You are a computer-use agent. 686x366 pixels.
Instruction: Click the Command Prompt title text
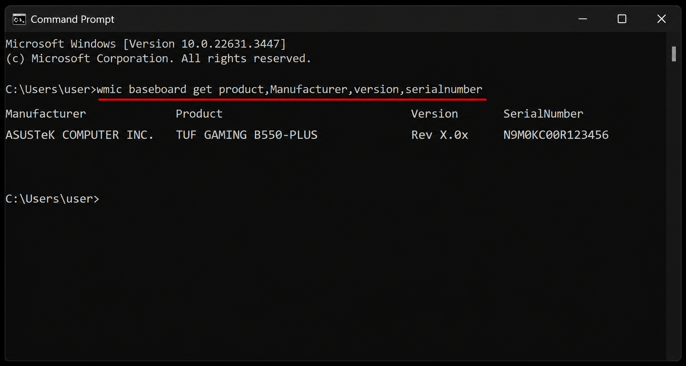[x=72, y=20]
